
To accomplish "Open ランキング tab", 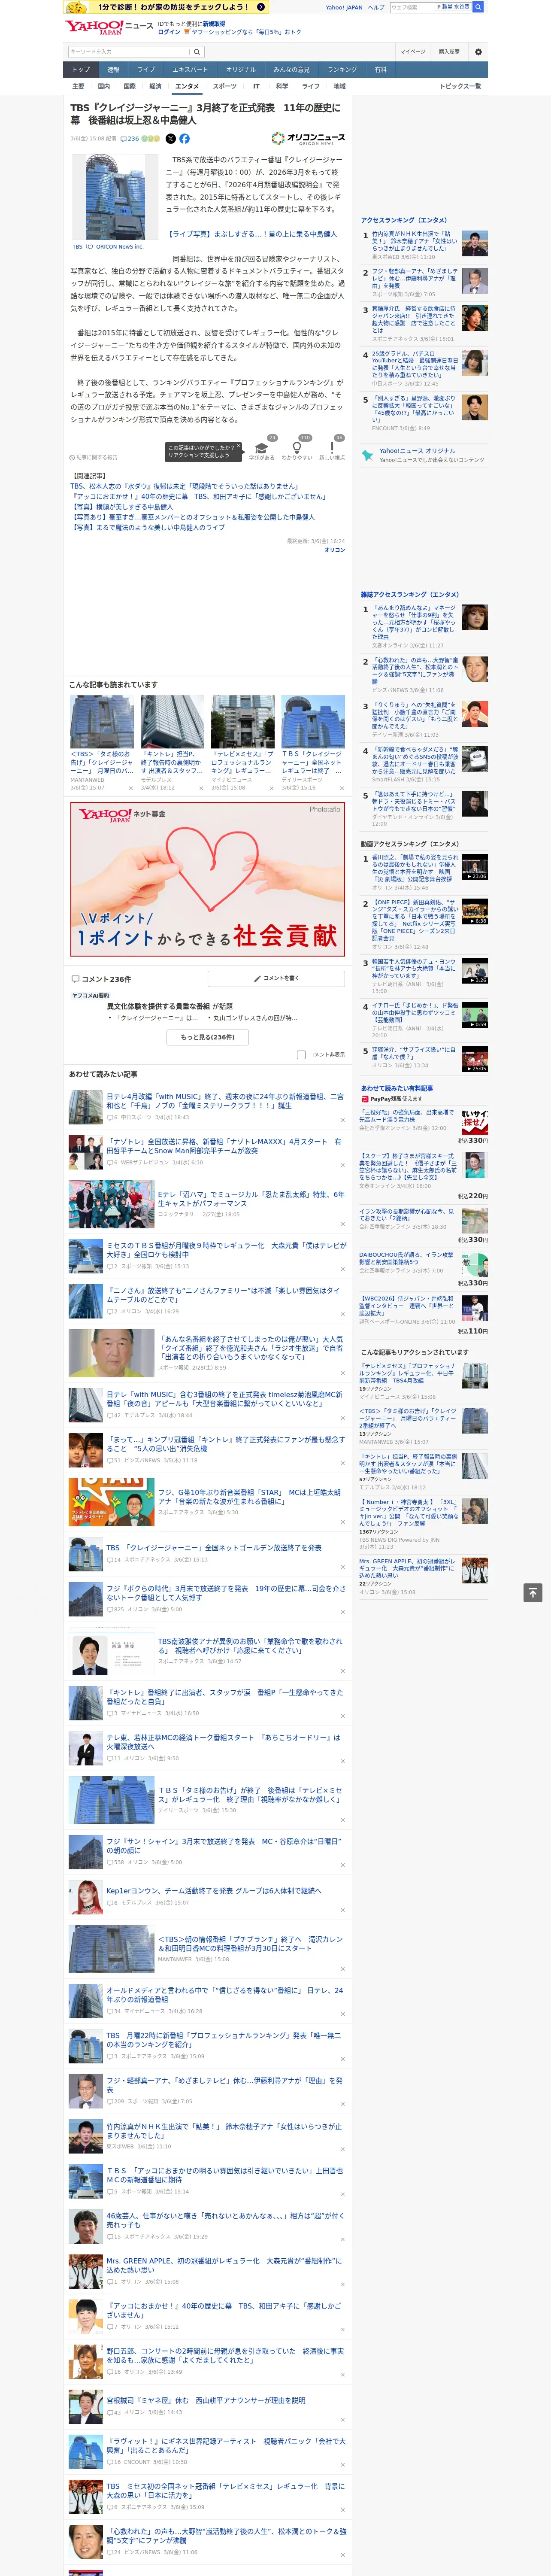I will (x=342, y=70).
